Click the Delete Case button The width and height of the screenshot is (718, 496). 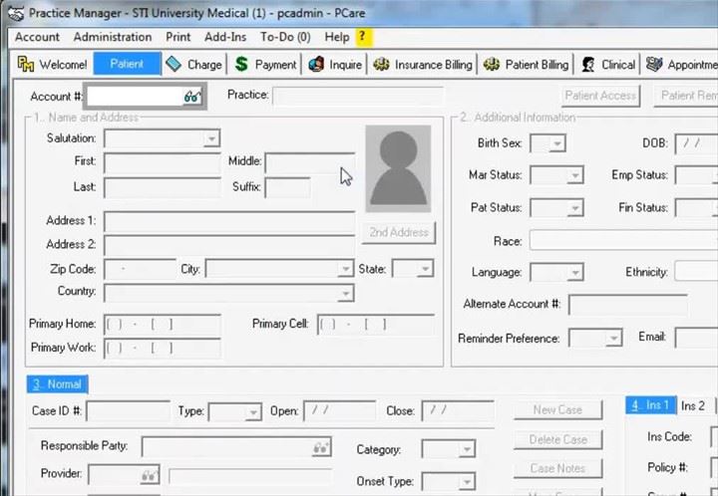(x=557, y=440)
